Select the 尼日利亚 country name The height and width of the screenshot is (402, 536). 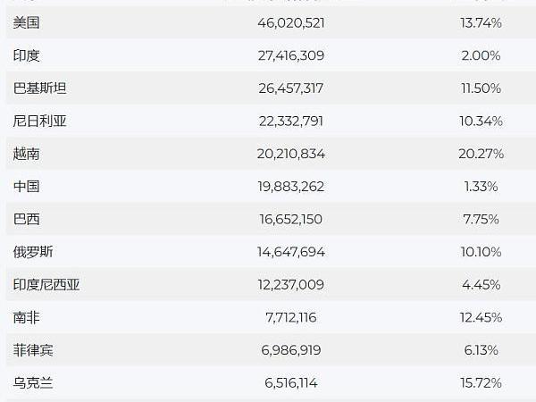(40, 121)
